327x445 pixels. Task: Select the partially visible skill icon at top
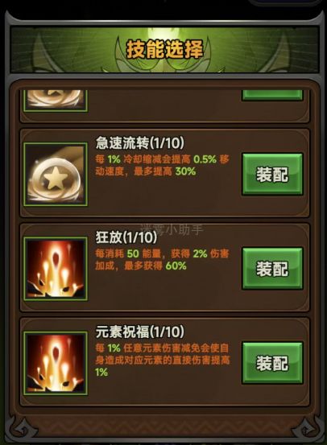pos(56,101)
